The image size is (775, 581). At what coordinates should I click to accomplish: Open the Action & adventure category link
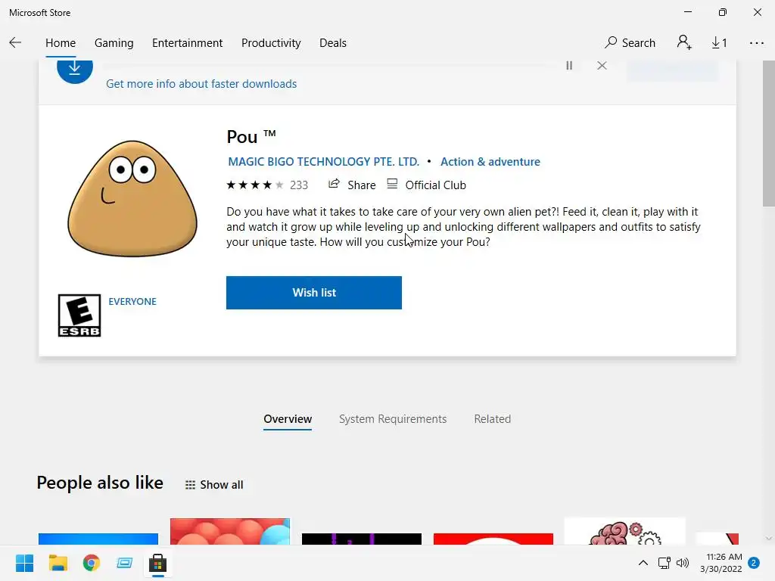pyautogui.click(x=490, y=162)
